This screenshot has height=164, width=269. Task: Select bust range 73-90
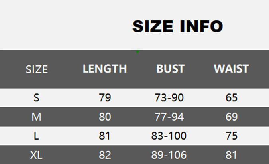(169, 98)
